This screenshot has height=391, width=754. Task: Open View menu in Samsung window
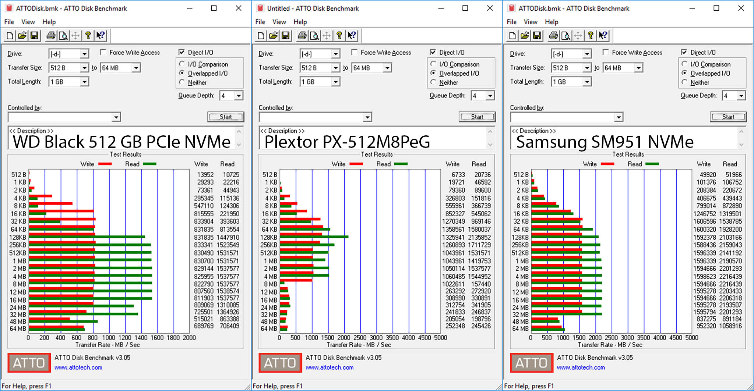531,22
